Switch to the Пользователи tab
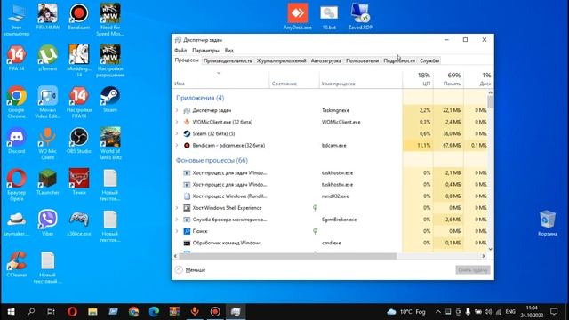Image resolution: width=569 pixels, height=320 pixels. (x=362, y=60)
